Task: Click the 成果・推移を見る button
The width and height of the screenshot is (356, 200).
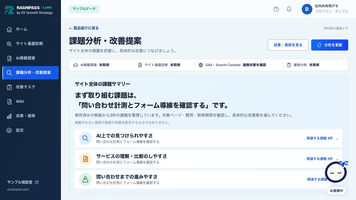Action: [x=288, y=45]
